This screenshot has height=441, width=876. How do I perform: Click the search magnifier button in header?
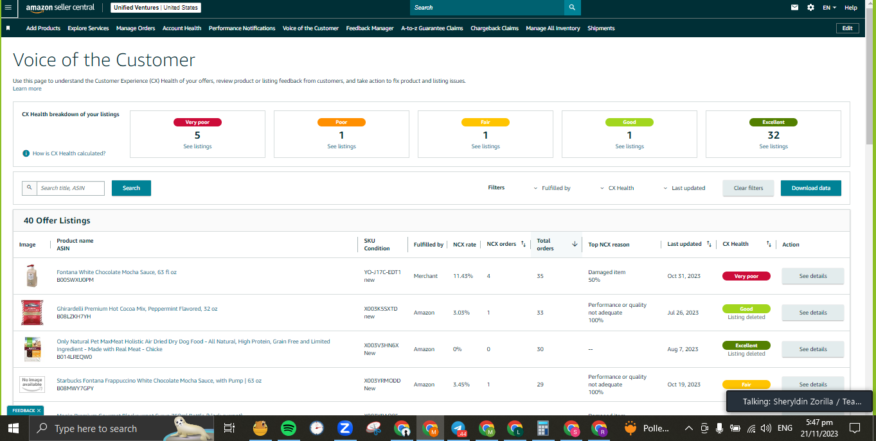(572, 8)
